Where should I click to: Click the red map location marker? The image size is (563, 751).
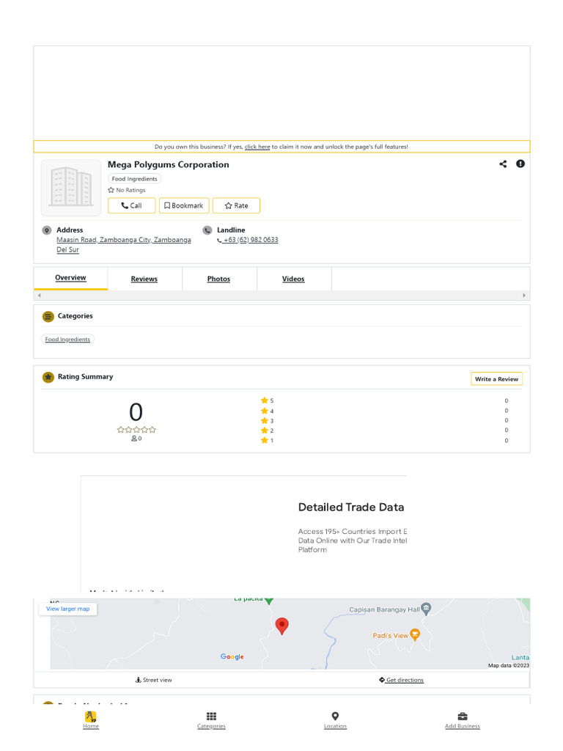(282, 626)
